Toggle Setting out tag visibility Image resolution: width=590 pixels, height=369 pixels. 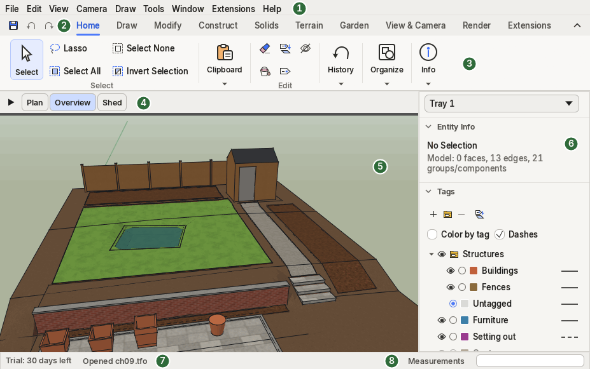(442, 337)
